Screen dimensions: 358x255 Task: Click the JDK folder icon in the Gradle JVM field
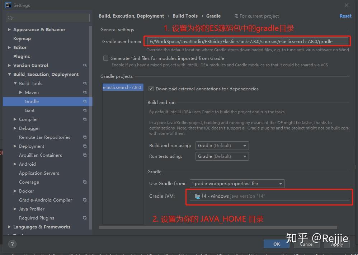coord(197,196)
